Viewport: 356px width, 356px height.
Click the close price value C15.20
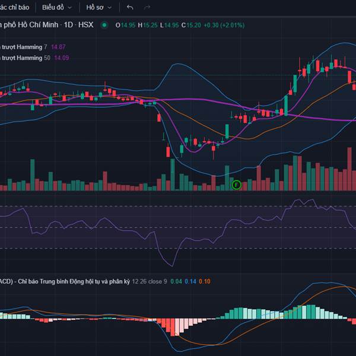coord(191,25)
